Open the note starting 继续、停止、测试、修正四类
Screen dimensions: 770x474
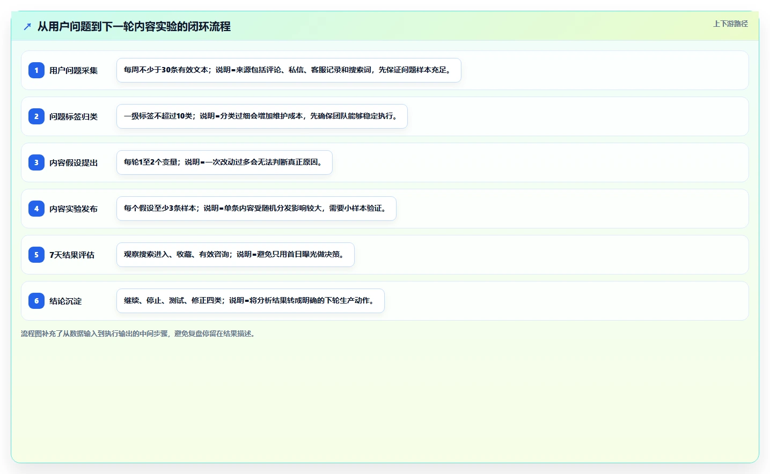click(251, 301)
